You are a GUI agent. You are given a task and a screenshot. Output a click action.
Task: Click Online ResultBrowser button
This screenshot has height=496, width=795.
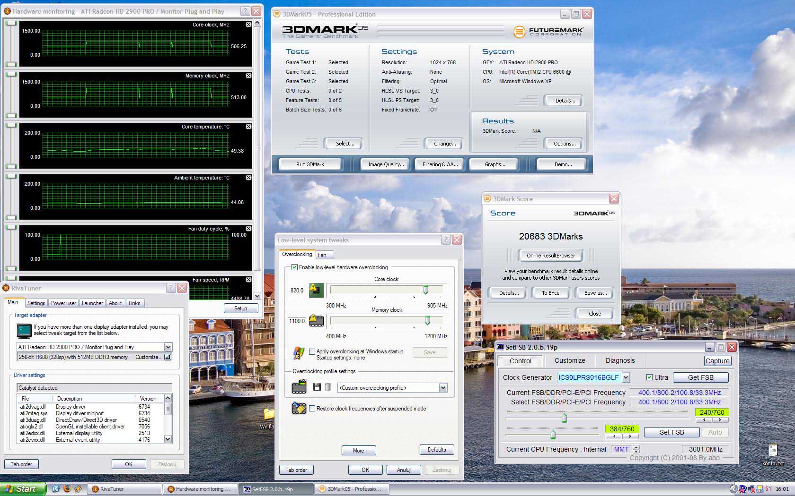(551, 256)
